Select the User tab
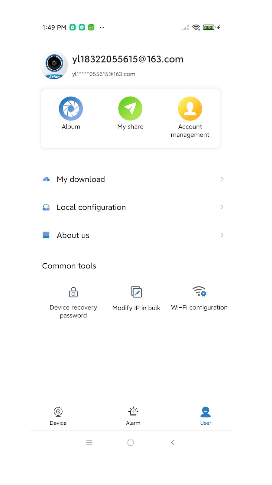Viewport: 272px width, 485px height. 206,416
